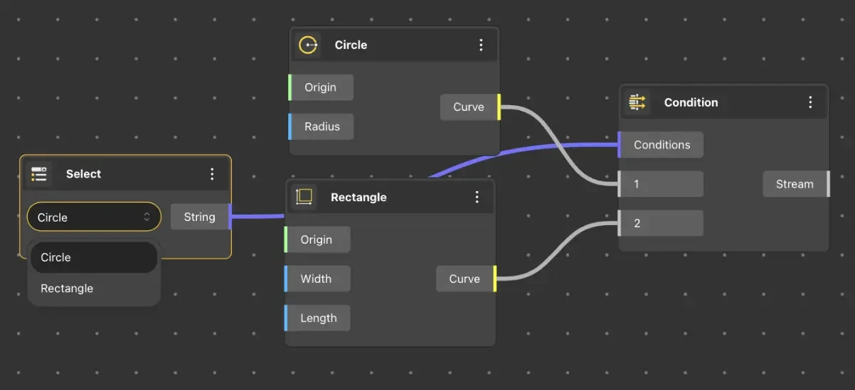Open the Rectangle node three-dot menu
855x390 pixels.
click(477, 197)
